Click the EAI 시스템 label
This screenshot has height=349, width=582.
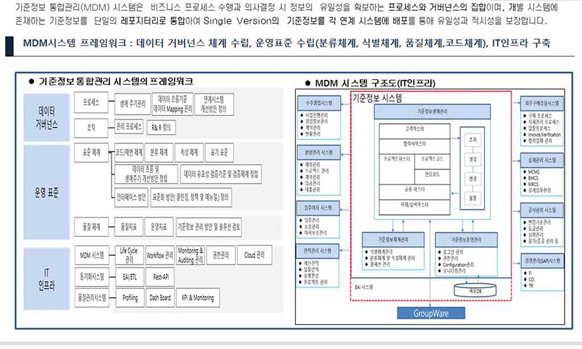pyautogui.click(x=364, y=288)
